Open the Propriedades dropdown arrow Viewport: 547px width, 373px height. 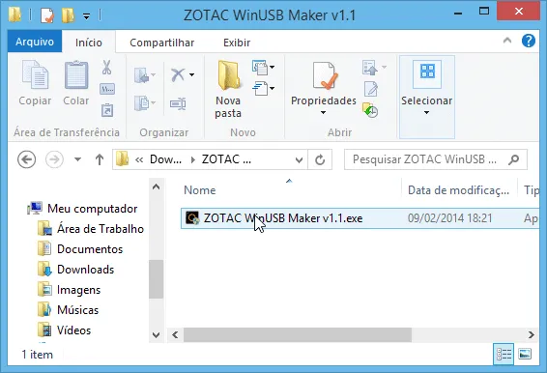323,113
